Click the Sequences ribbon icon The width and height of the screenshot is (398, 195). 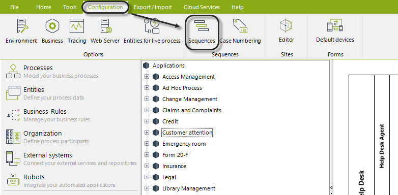pyautogui.click(x=202, y=26)
